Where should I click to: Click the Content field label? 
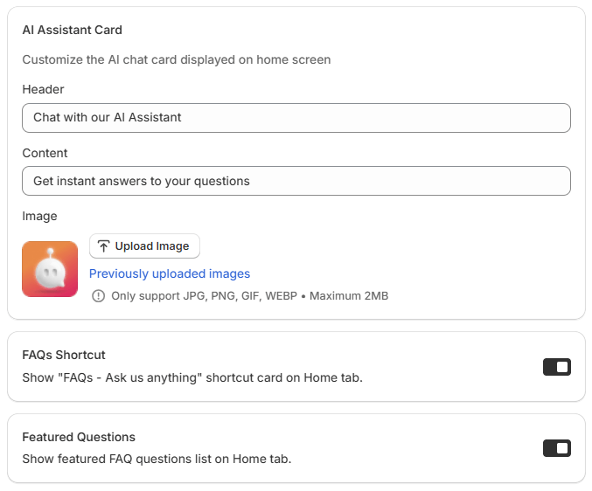pos(45,153)
